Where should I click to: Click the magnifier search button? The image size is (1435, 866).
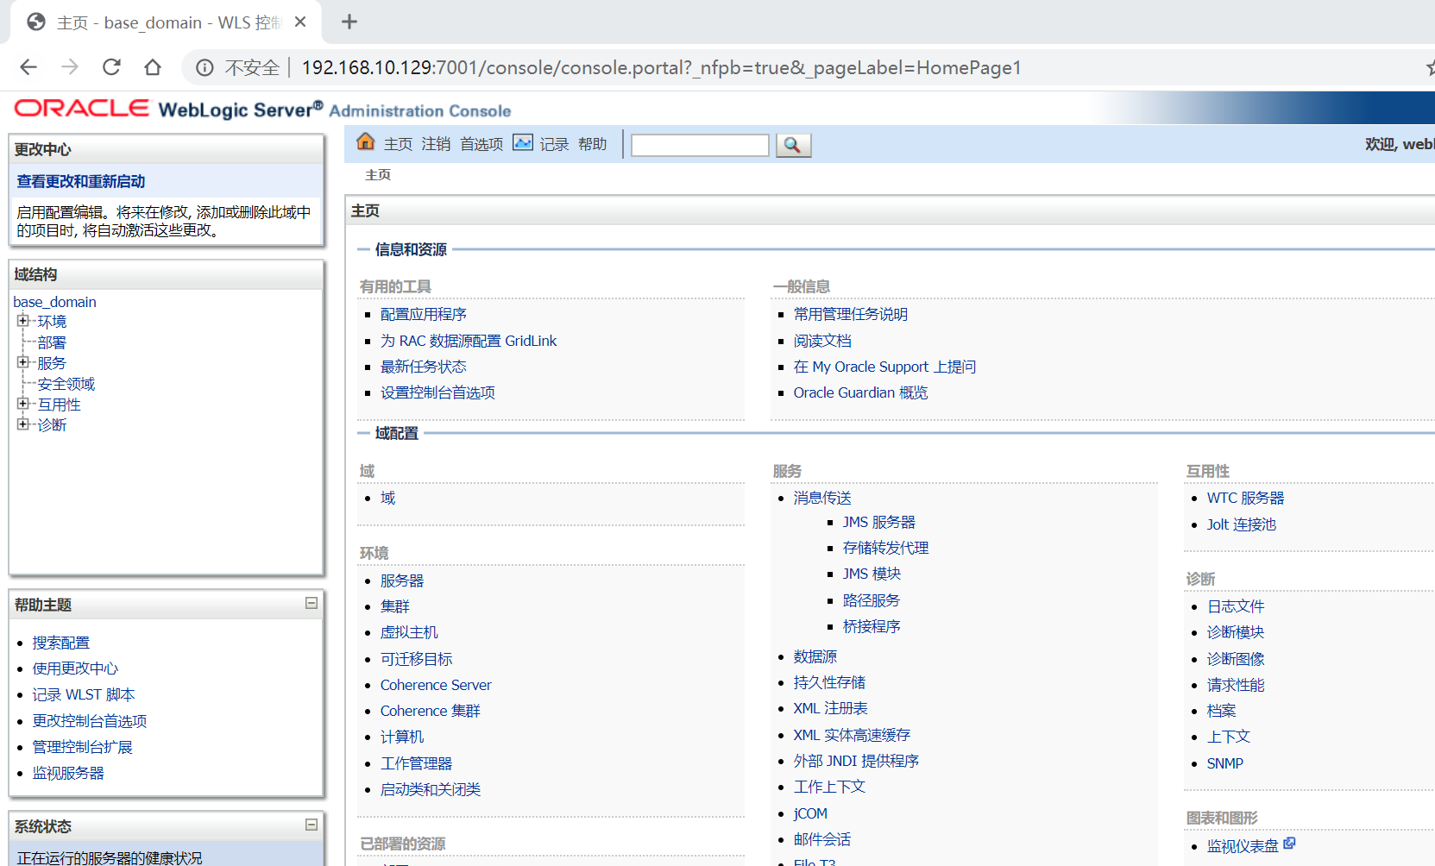[x=793, y=145]
